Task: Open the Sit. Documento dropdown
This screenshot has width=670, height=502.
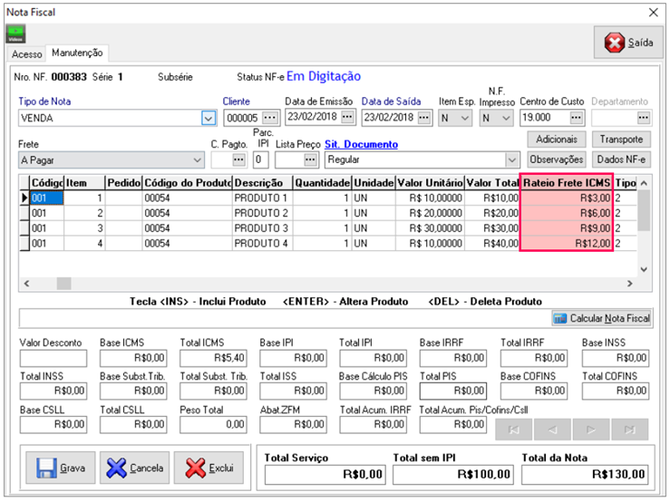Action: pyautogui.click(x=513, y=159)
